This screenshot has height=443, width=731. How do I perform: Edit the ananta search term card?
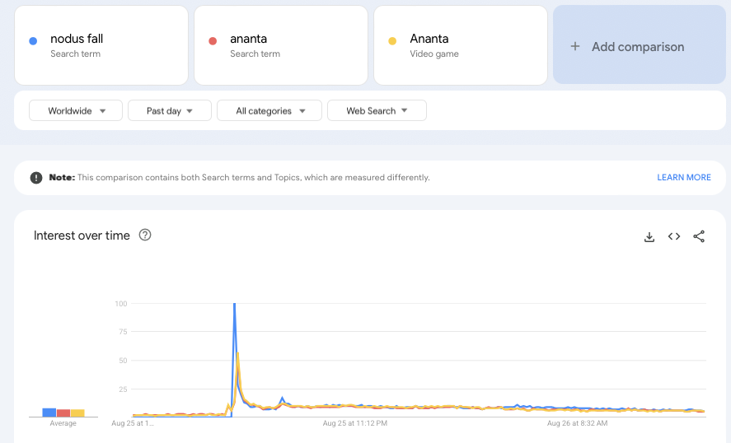(281, 45)
